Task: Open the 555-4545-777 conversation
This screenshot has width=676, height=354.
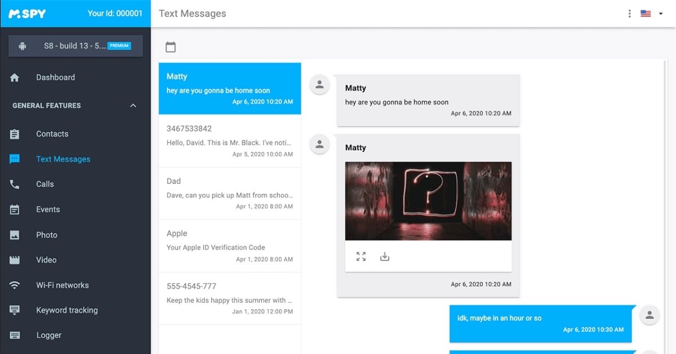Action: coord(230,298)
